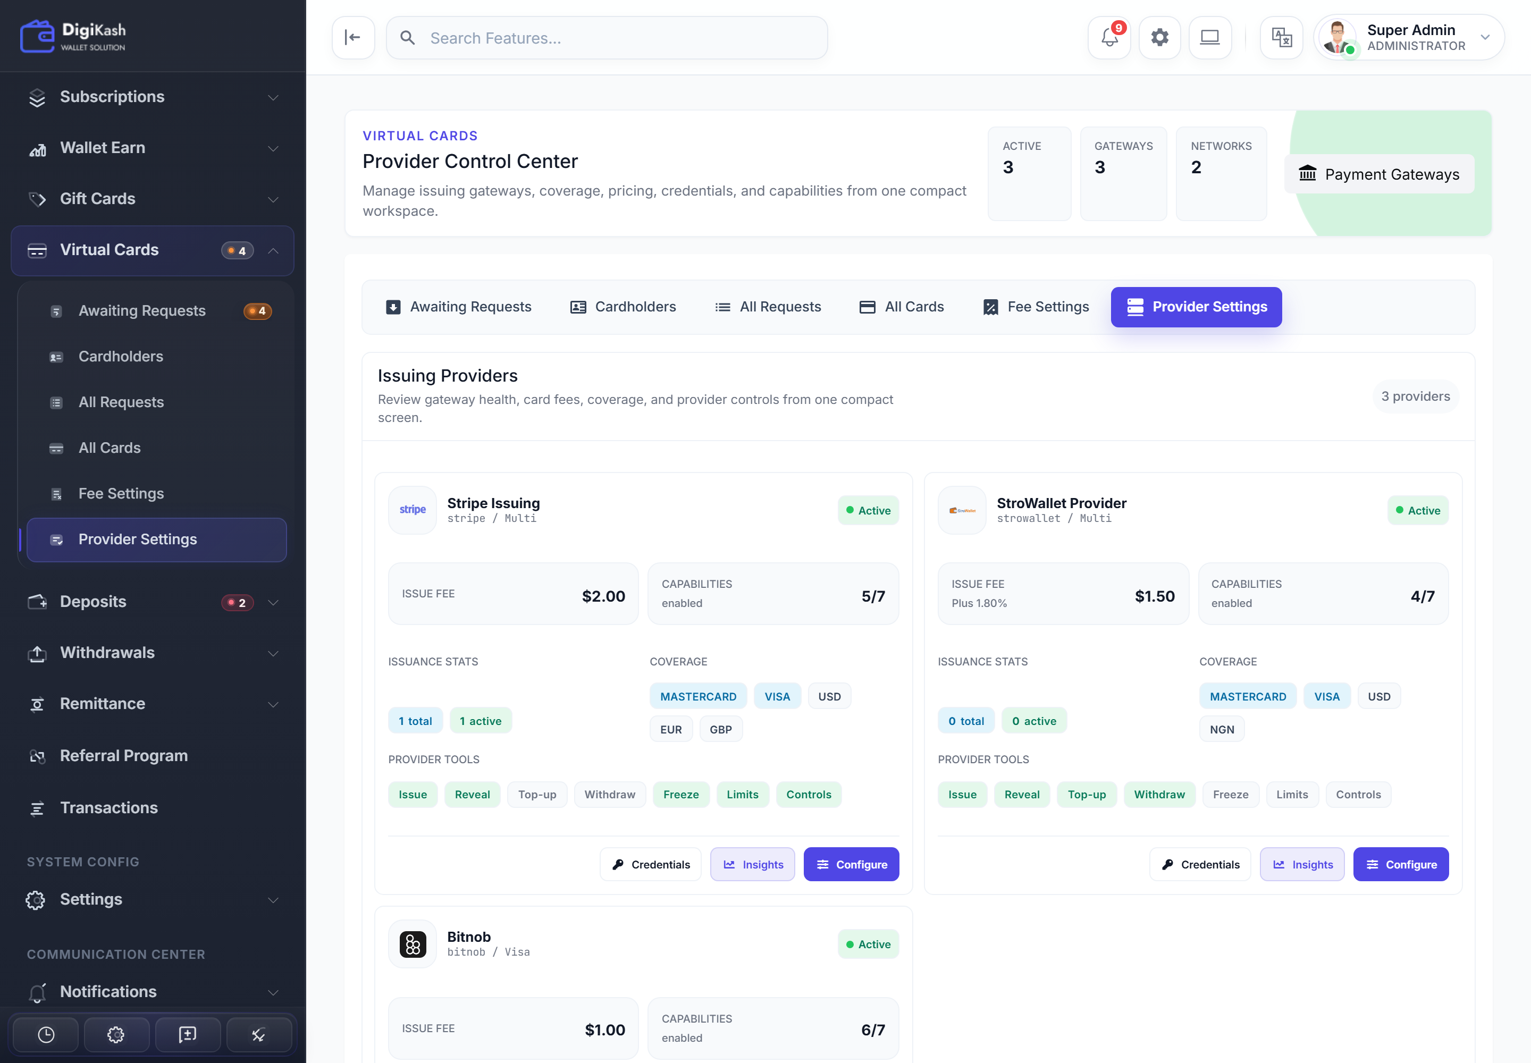Open Provider Settings in the sidebar submenu
The height and width of the screenshot is (1063, 1531).
click(x=157, y=539)
